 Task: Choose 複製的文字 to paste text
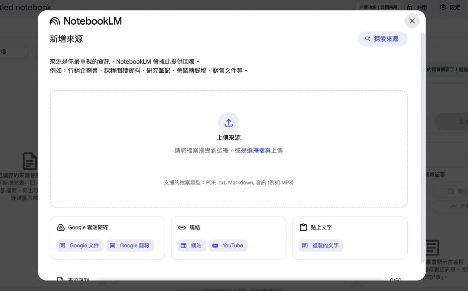click(321, 246)
